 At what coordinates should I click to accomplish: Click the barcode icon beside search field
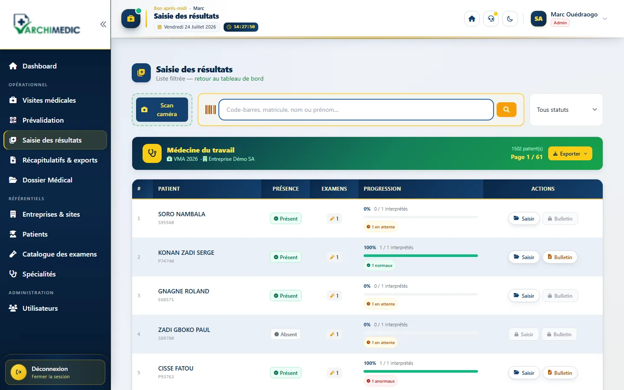tap(210, 110)
